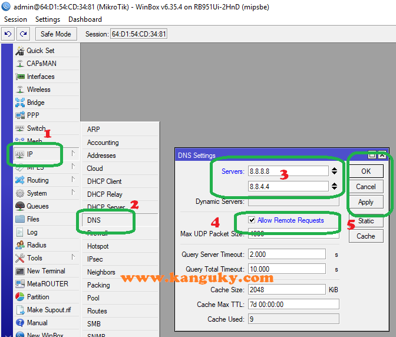Click the Cache button in DNS Settings

pyautogui.click(x=366, y=236)
